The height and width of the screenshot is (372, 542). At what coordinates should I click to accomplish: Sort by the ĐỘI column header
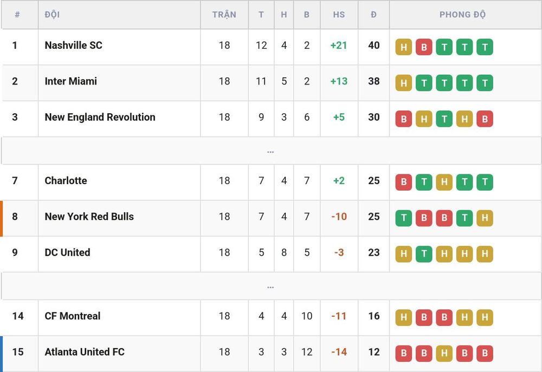[52, 15]
